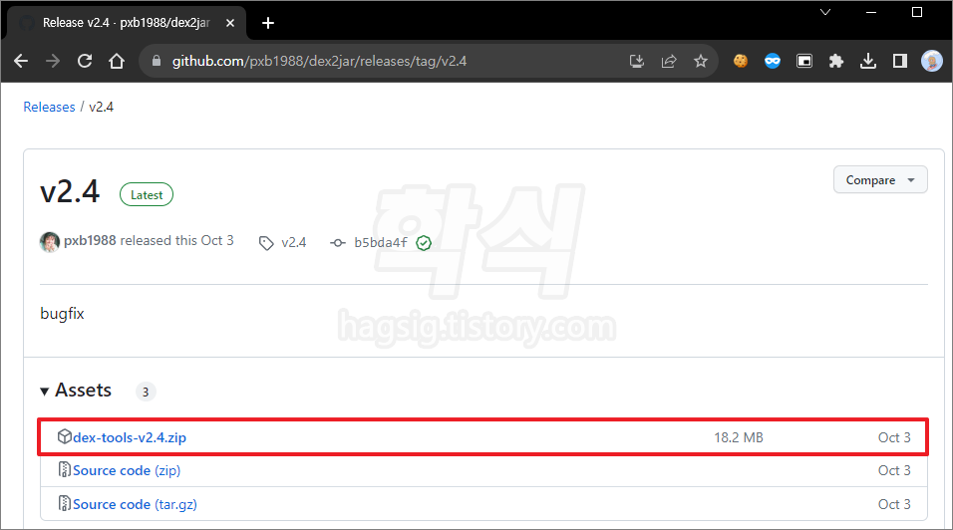Go back to the previous page
The width and height of the screenshot is (953, 530).
[x=21, y=61]
